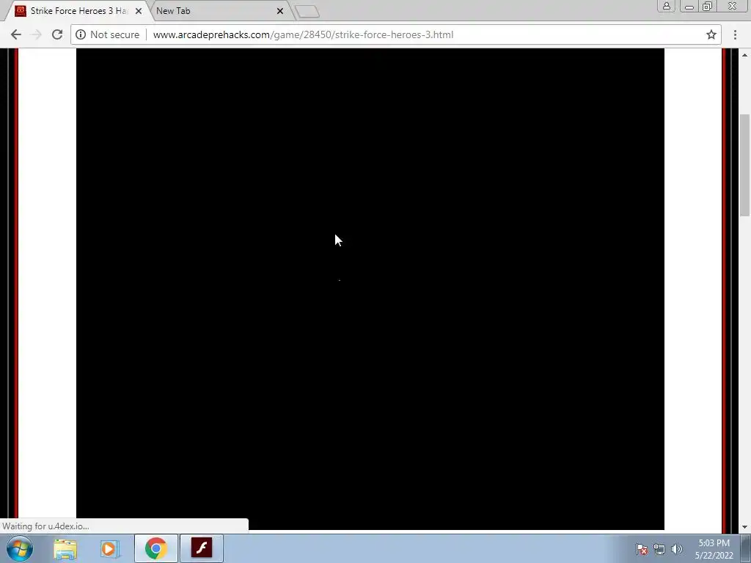Open the Flash Player taskbar icon

pos(202,548)
